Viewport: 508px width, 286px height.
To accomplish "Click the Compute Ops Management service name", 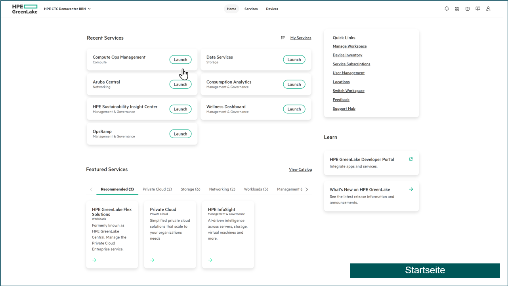I will (119, 57).
